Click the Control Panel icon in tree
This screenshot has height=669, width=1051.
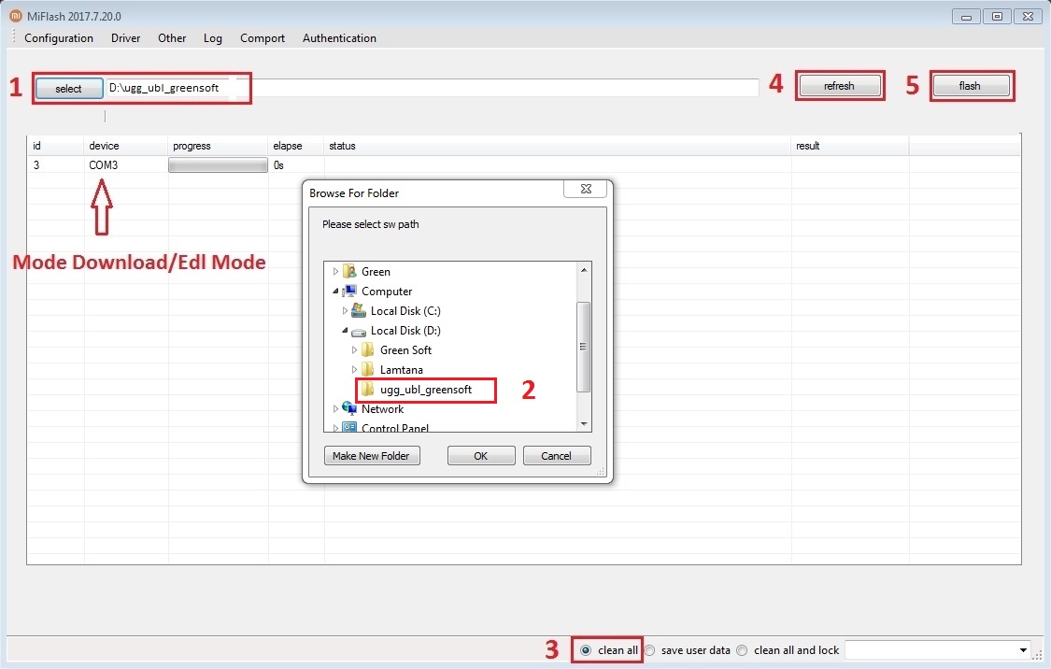[x=349, y=427]
